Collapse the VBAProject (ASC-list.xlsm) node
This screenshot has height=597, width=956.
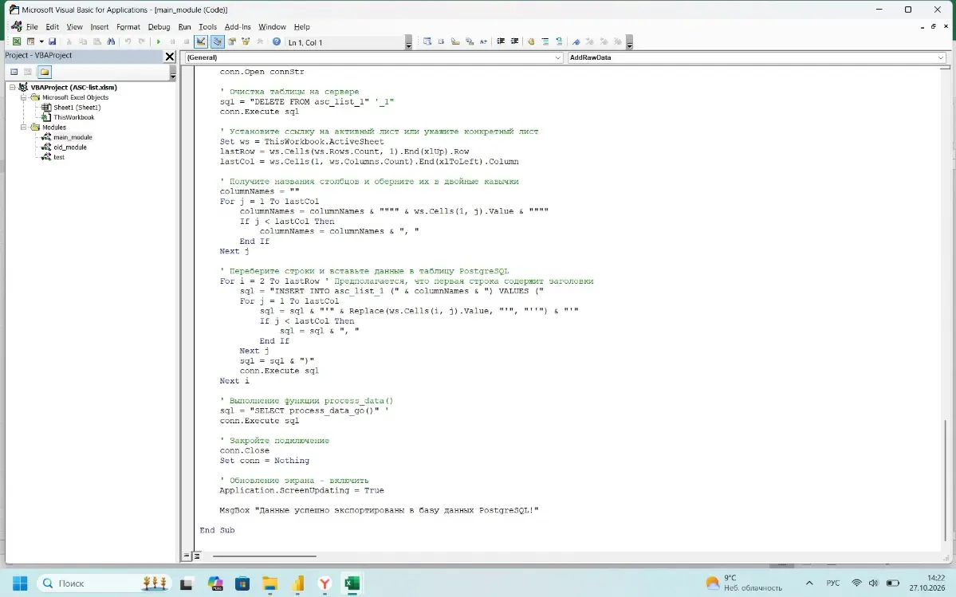12,87
